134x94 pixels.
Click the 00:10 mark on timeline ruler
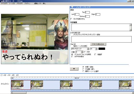coord(77,78)
